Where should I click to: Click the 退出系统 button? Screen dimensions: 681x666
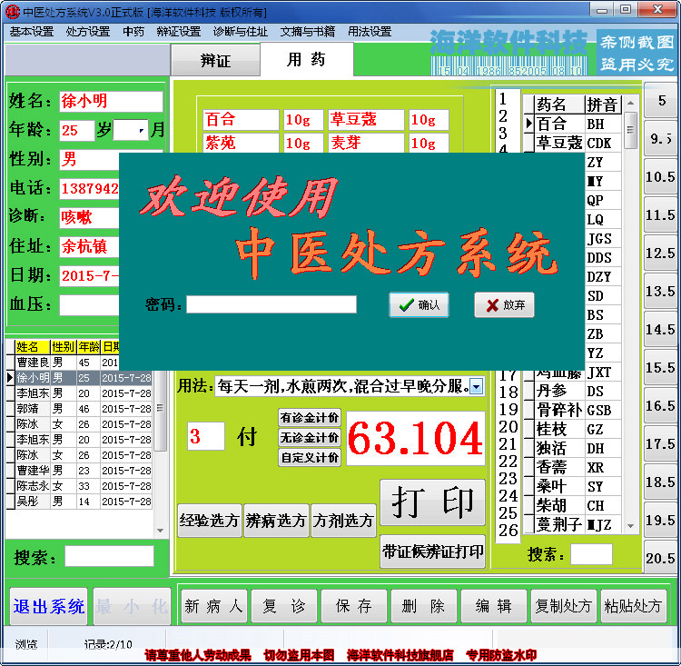pyautogui.click(x=49, y=606)
